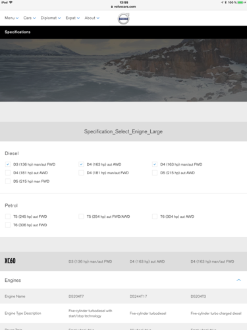
Task: Tap the Wi-Fi status icon
Action: [11, 3]
